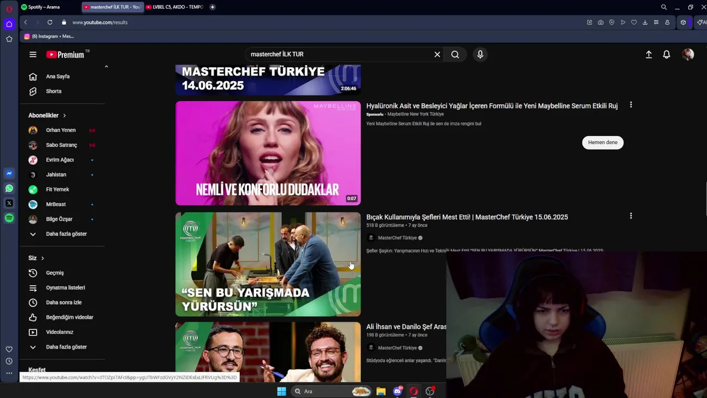Viewport: 707px width, 398px height.
Task: Open Opera sidebar bookmarks star
Action: click(9, 39)
